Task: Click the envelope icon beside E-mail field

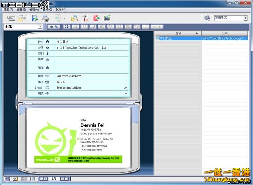Action: click(47, 87)
